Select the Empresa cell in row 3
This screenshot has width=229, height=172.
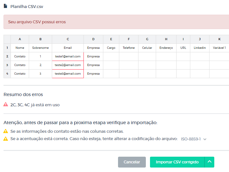93,65
